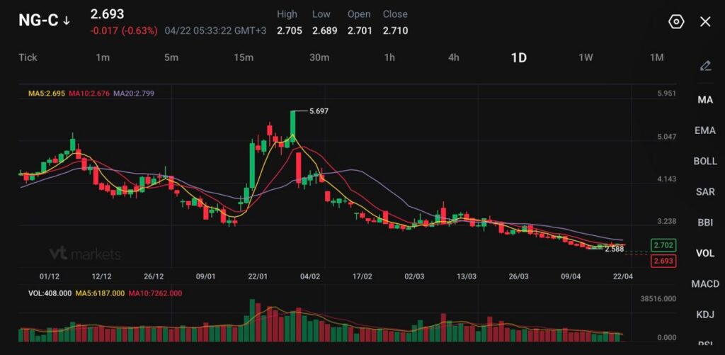This screenshot has height=355, width=725.
Task: Select the 5m timeframe
Action: 171,57
